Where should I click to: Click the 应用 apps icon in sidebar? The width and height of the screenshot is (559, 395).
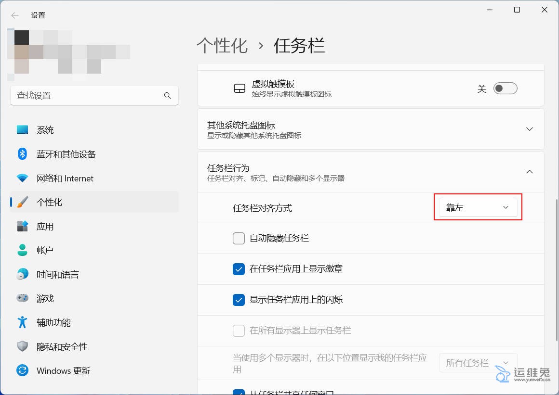click(x=22, y=226)
